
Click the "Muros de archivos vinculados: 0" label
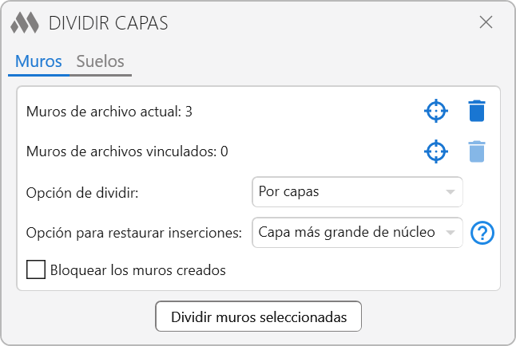tap(128, 151)
